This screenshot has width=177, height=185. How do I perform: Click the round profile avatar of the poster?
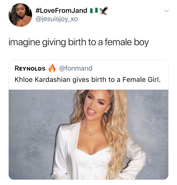20,15
